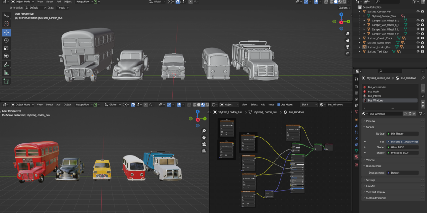This screenshot has height=213, width=427.
Task: Toggle visibility of Stylized_Taxi_Cab
Action: click(x=418, y=51)
